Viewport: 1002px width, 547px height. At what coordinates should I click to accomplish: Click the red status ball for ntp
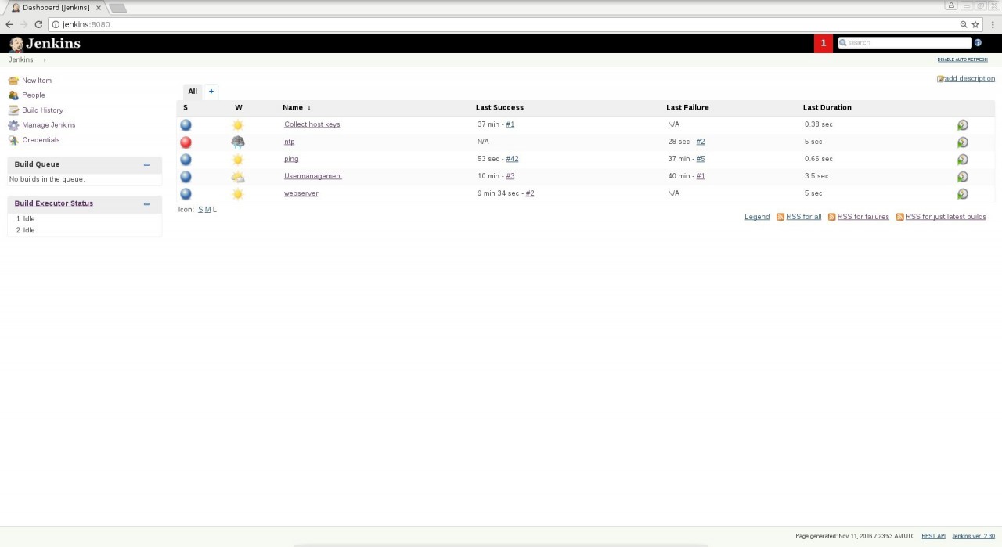tap(186, 142)
